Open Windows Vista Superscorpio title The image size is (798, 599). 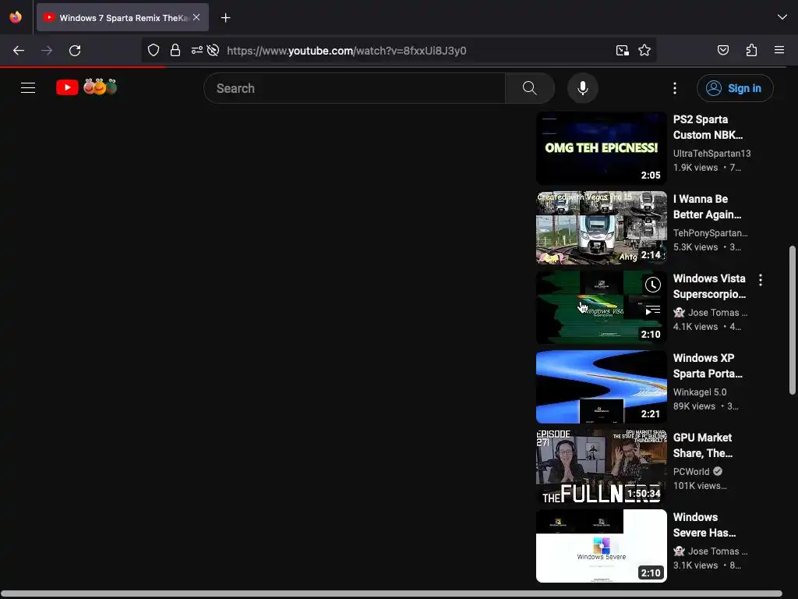(x=709, y=286)
